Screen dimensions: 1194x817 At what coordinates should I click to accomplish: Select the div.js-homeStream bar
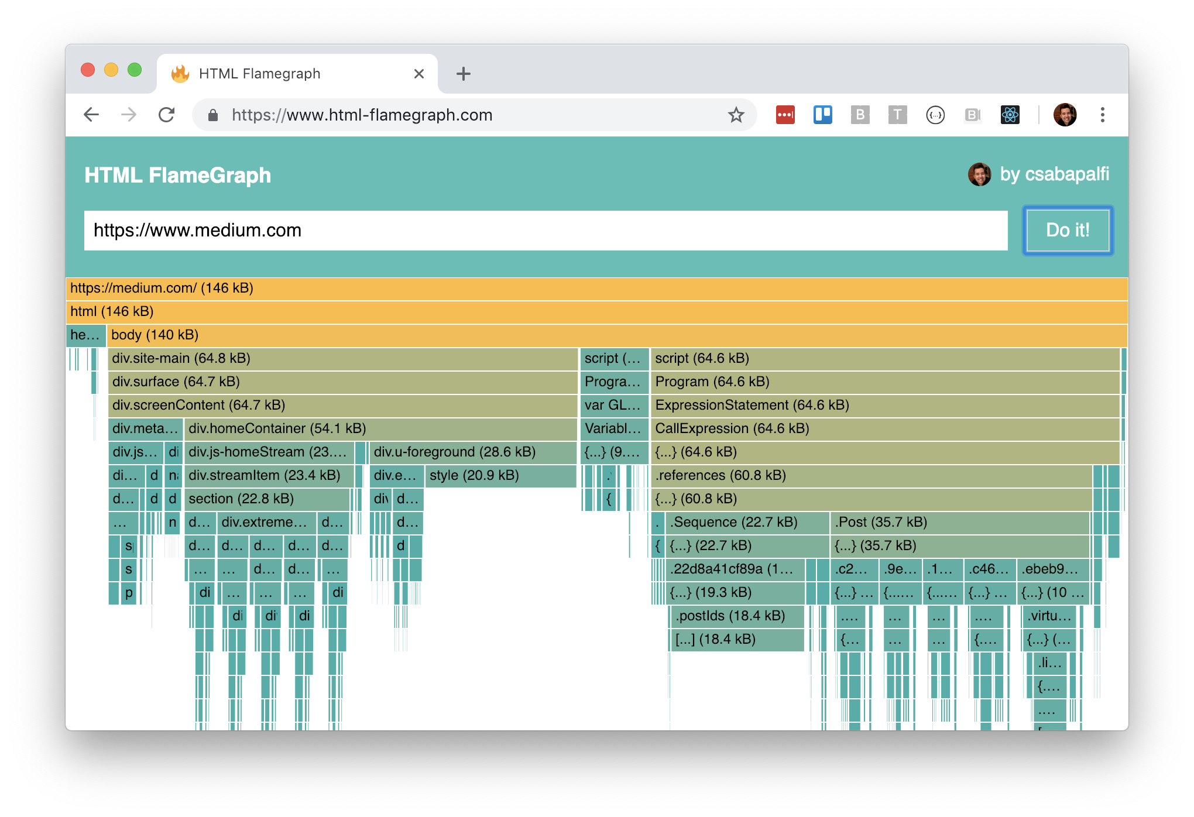(269, 452)
